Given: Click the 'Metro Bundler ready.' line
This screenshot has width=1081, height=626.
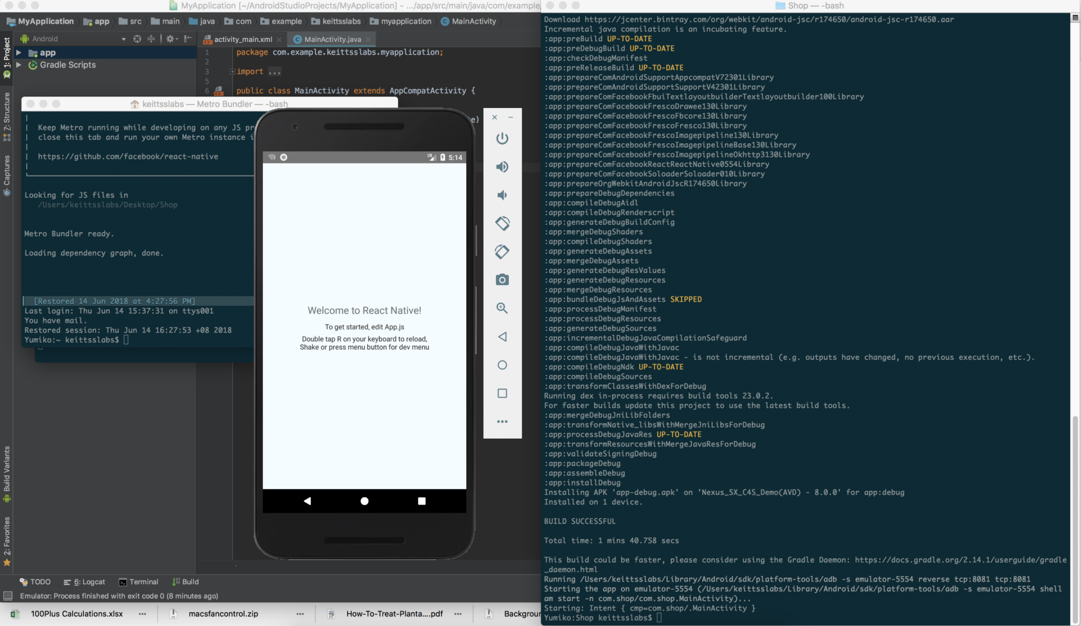Looking at the screenshot, I should (x=69, y=234).
